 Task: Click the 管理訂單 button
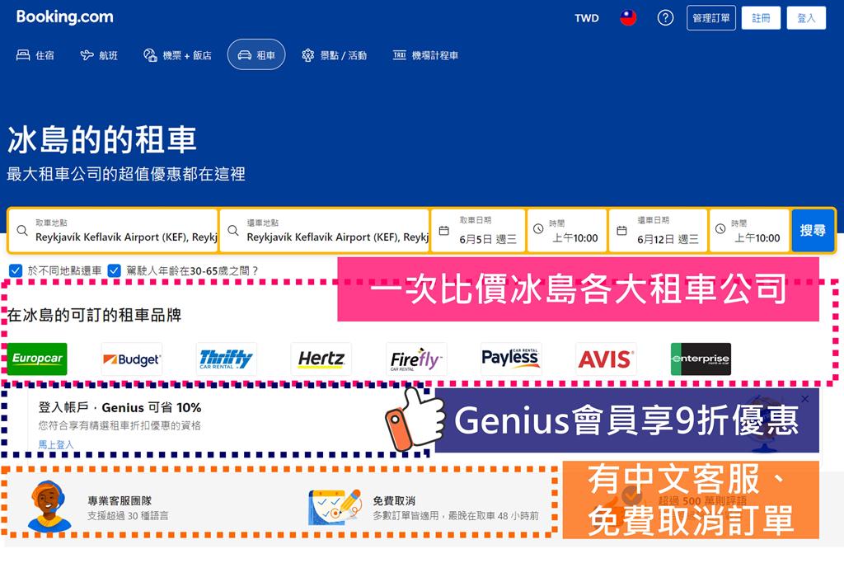coord(711,18)
